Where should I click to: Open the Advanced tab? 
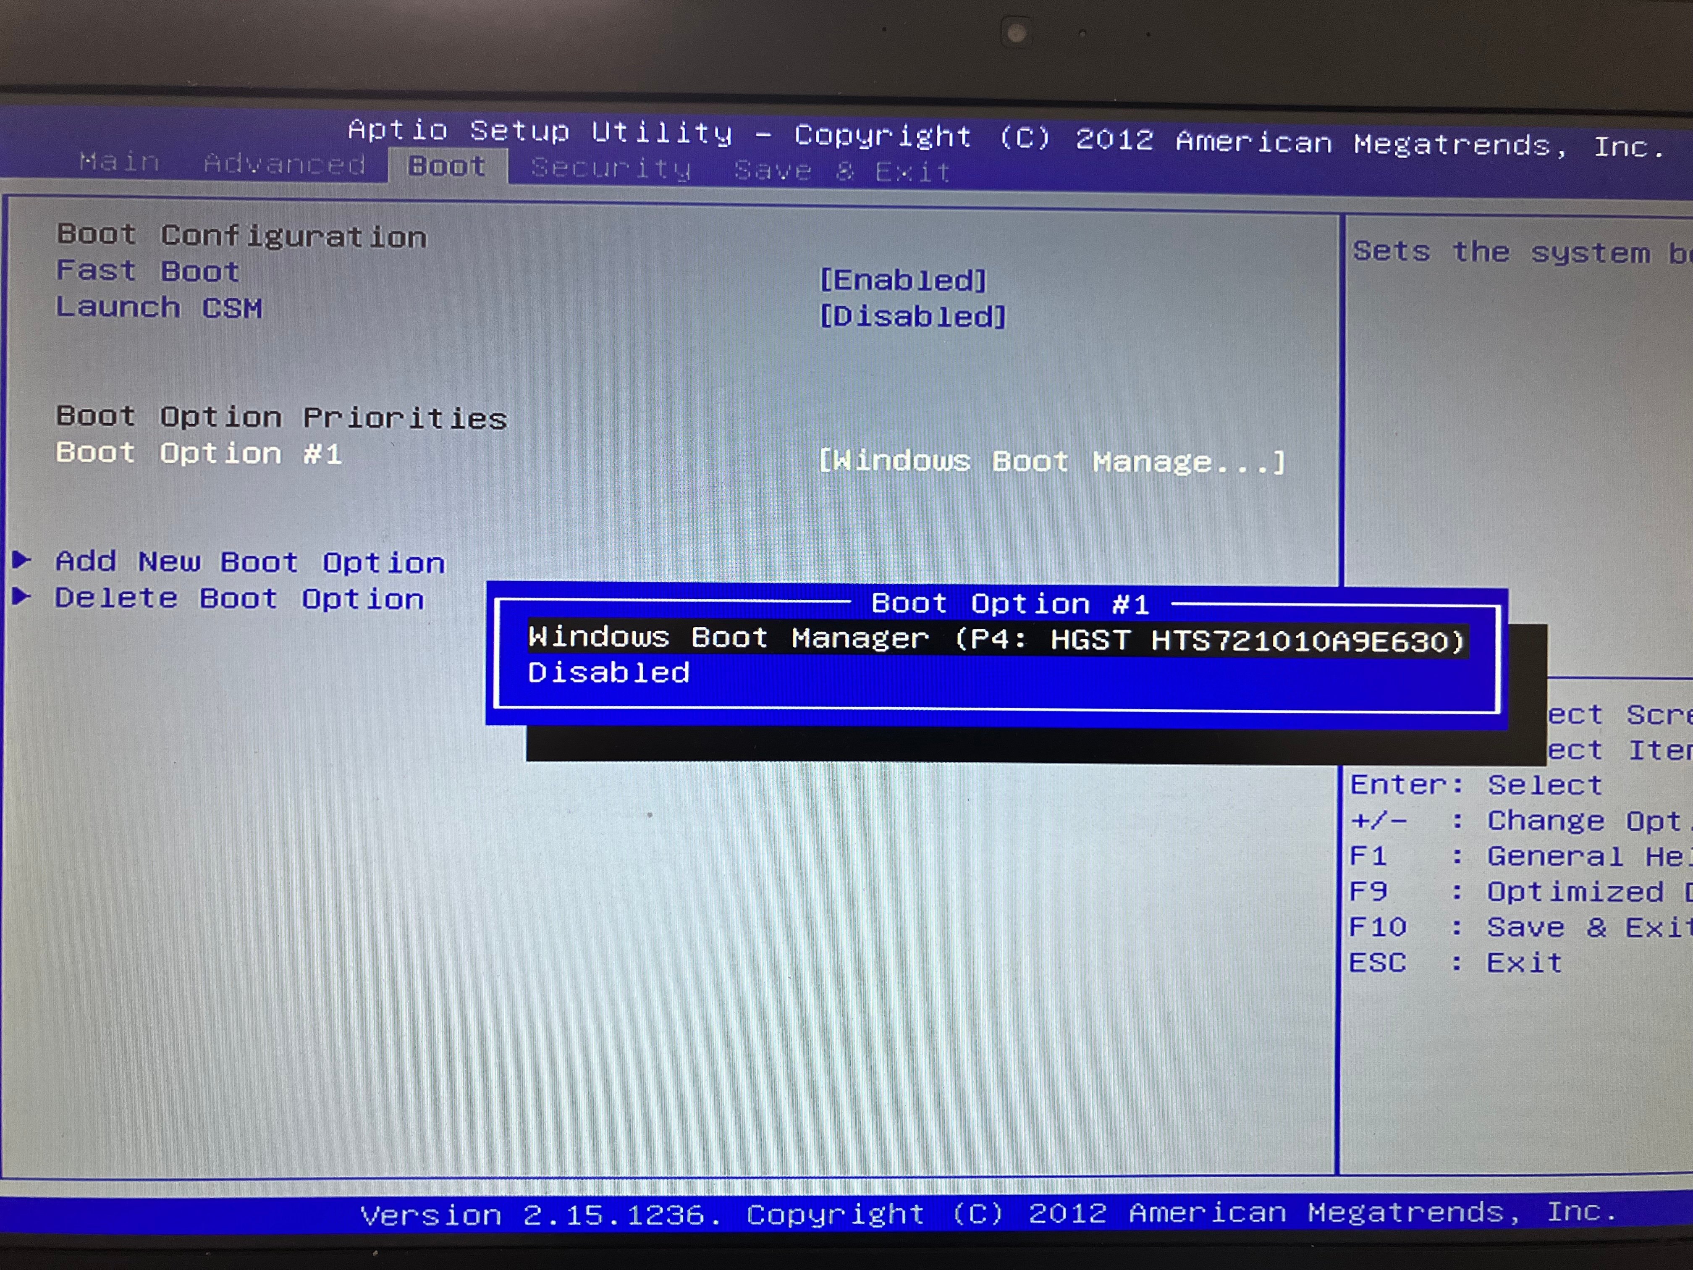pyautogui.click(x=284, y=164)
